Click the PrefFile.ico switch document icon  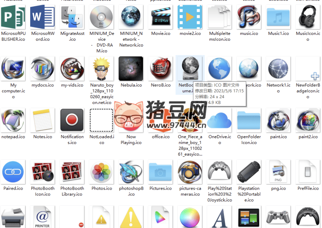coord(308,172)
